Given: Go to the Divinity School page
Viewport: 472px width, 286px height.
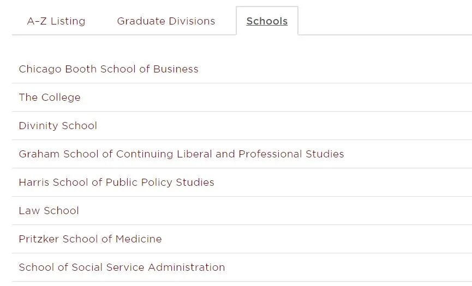Looking at the screenshot, I should pyautogui.click(x=58, y=126).
